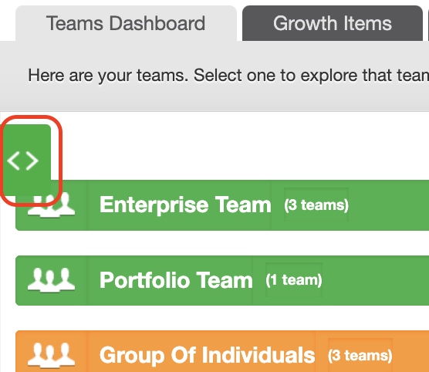Select the Portfolio Team name label

pyautogui.click(x=176, y=280)
